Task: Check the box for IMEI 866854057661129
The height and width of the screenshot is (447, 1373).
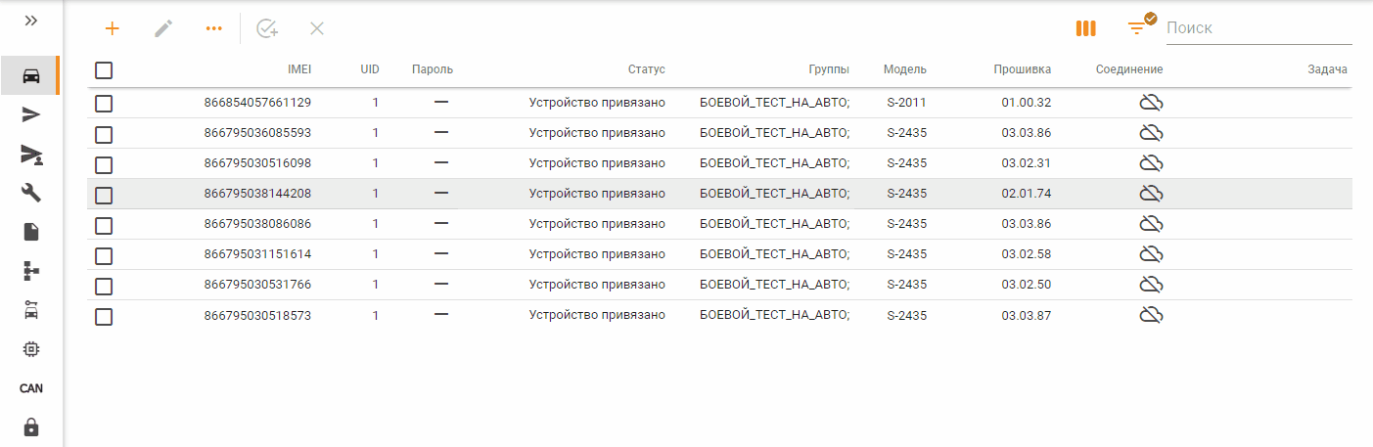Action: click(x=104, y=103)
